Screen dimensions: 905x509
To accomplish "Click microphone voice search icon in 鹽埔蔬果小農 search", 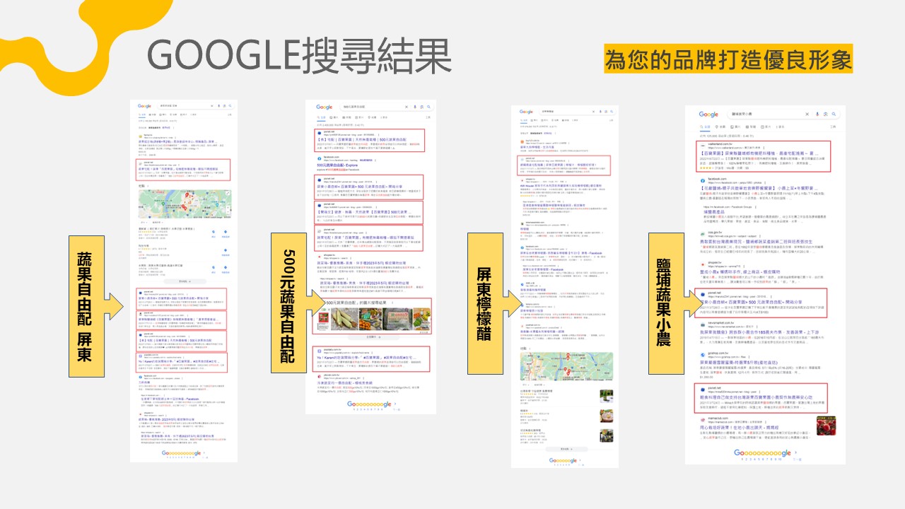I will (817, 114).
